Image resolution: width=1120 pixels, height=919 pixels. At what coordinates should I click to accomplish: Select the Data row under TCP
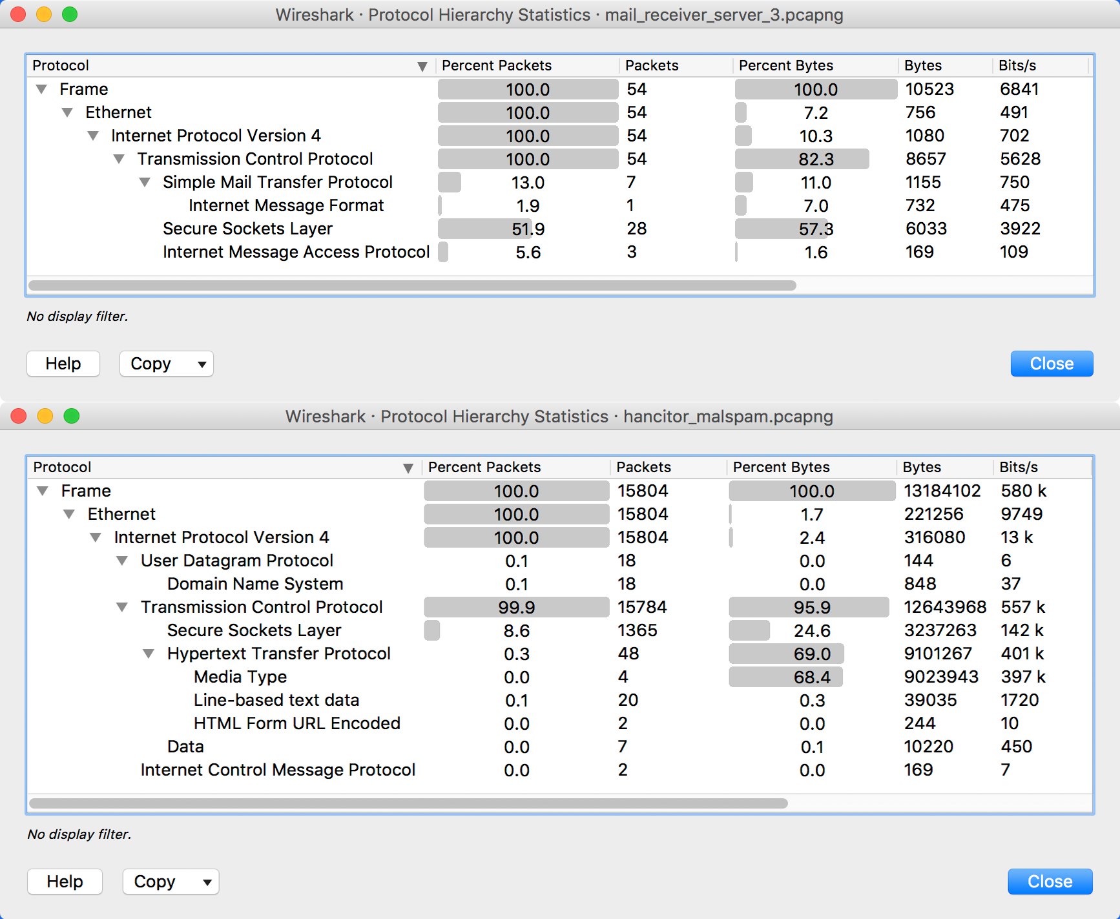click(559, 747)
